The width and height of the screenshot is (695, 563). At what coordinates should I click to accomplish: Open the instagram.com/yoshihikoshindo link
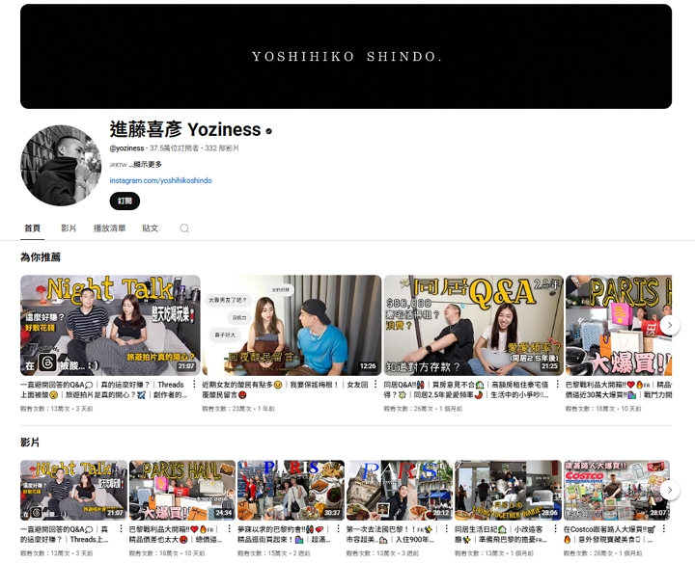click(x=160, y=180)
